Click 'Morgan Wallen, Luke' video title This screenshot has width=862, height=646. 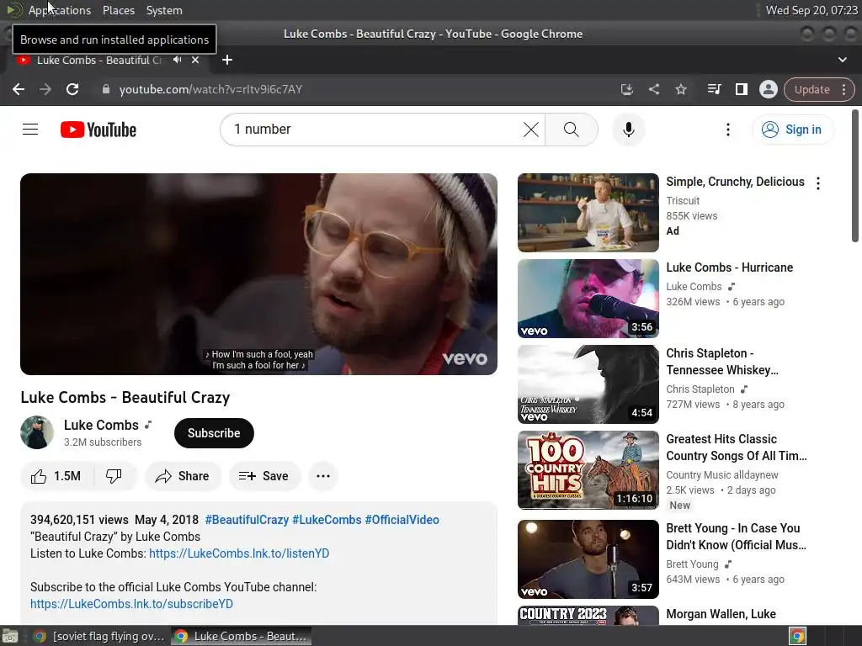[x=721, y=614]
